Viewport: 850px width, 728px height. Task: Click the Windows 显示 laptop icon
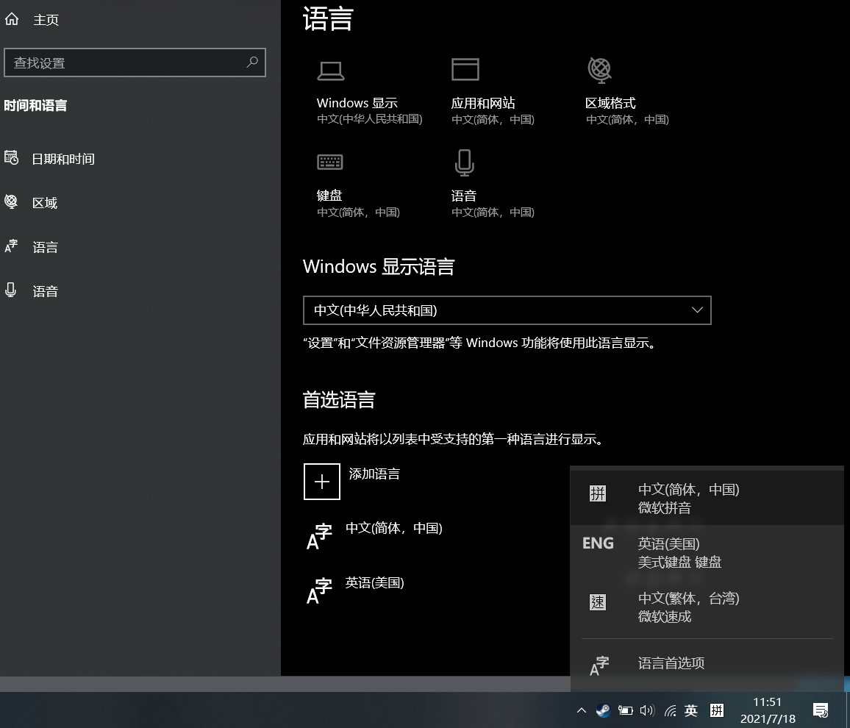coord(330,71)
